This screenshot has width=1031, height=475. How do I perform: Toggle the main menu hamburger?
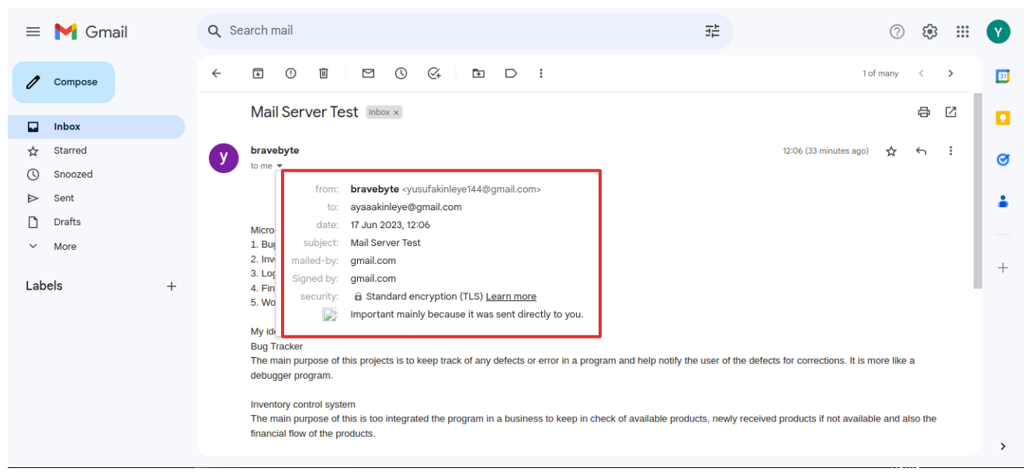(33, 32)
